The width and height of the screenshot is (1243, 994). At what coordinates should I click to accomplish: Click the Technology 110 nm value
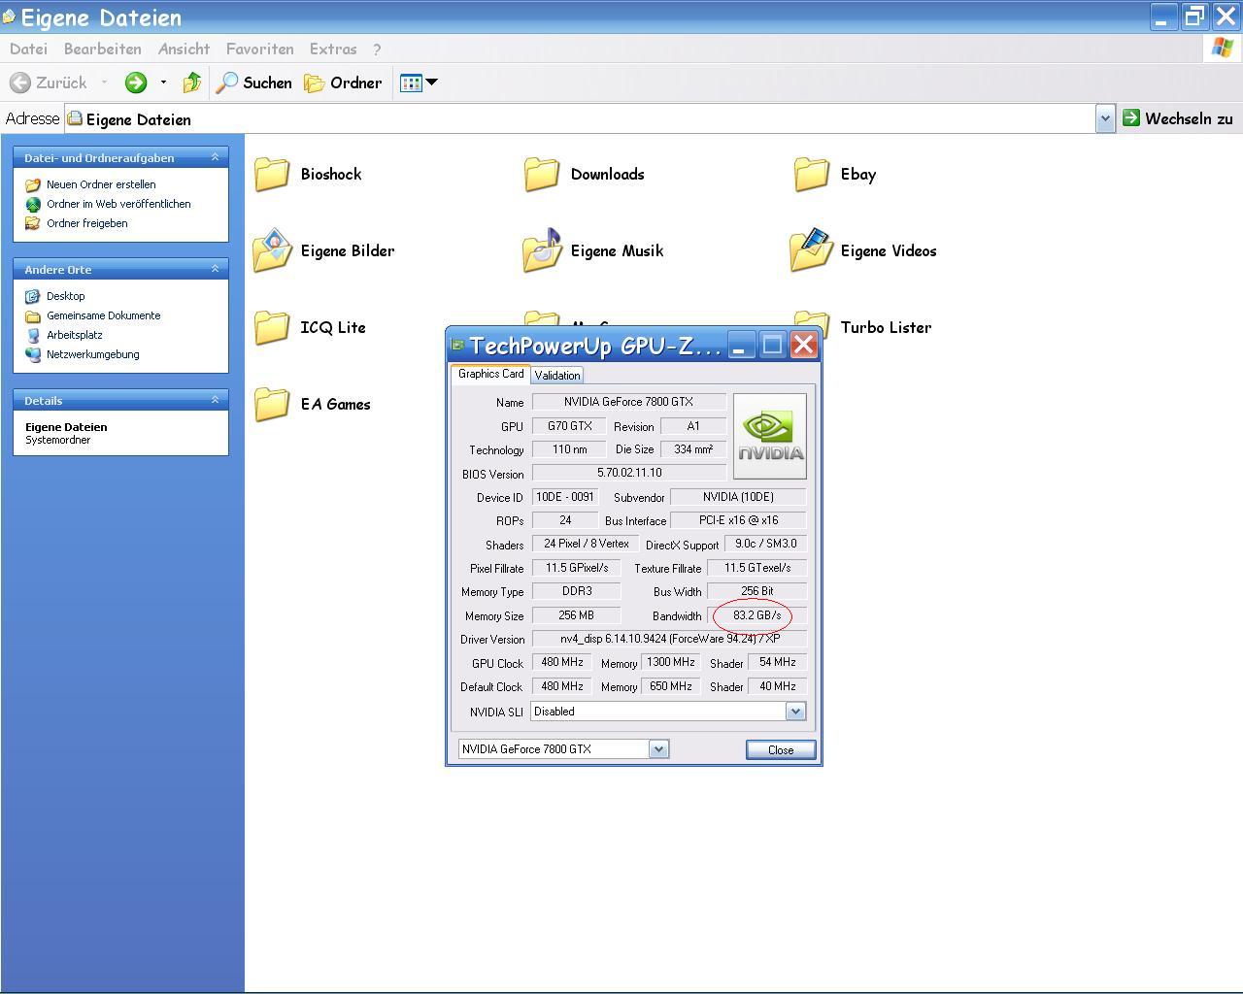[x=569, y=449]
